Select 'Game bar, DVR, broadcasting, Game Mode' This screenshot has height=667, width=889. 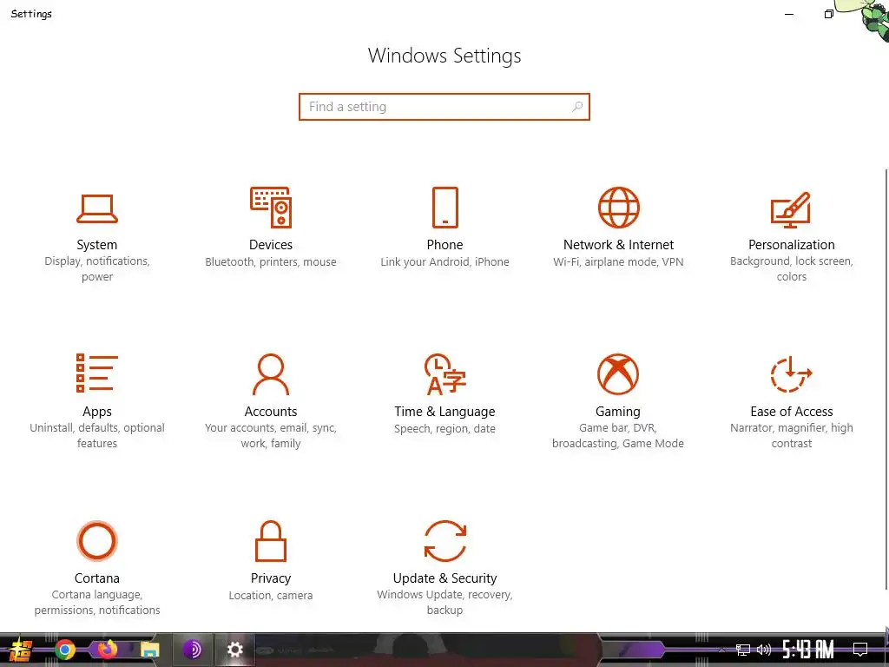[x=618, y=436]
